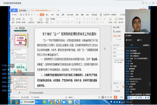Click the search-next button in taskbar
157x105 pixels.
[x=38, y=102]
